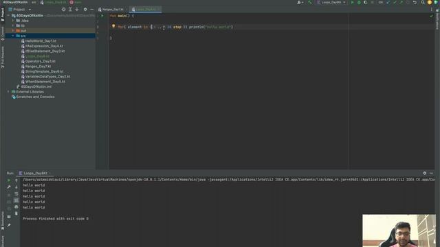
Task: Open editor tabs more-options menu
Action: pyautogui.click(x=431, y=9)
